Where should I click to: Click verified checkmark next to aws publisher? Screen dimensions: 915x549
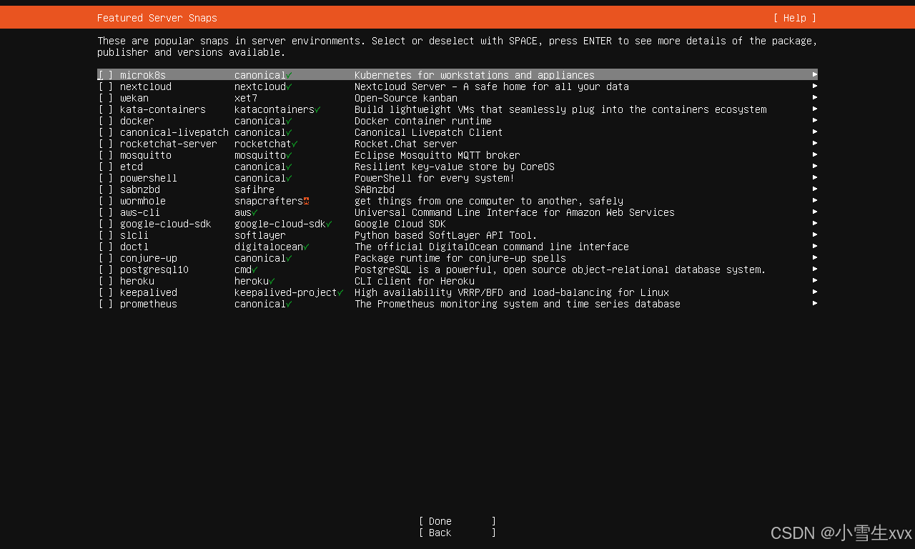(x=254, y=212)
